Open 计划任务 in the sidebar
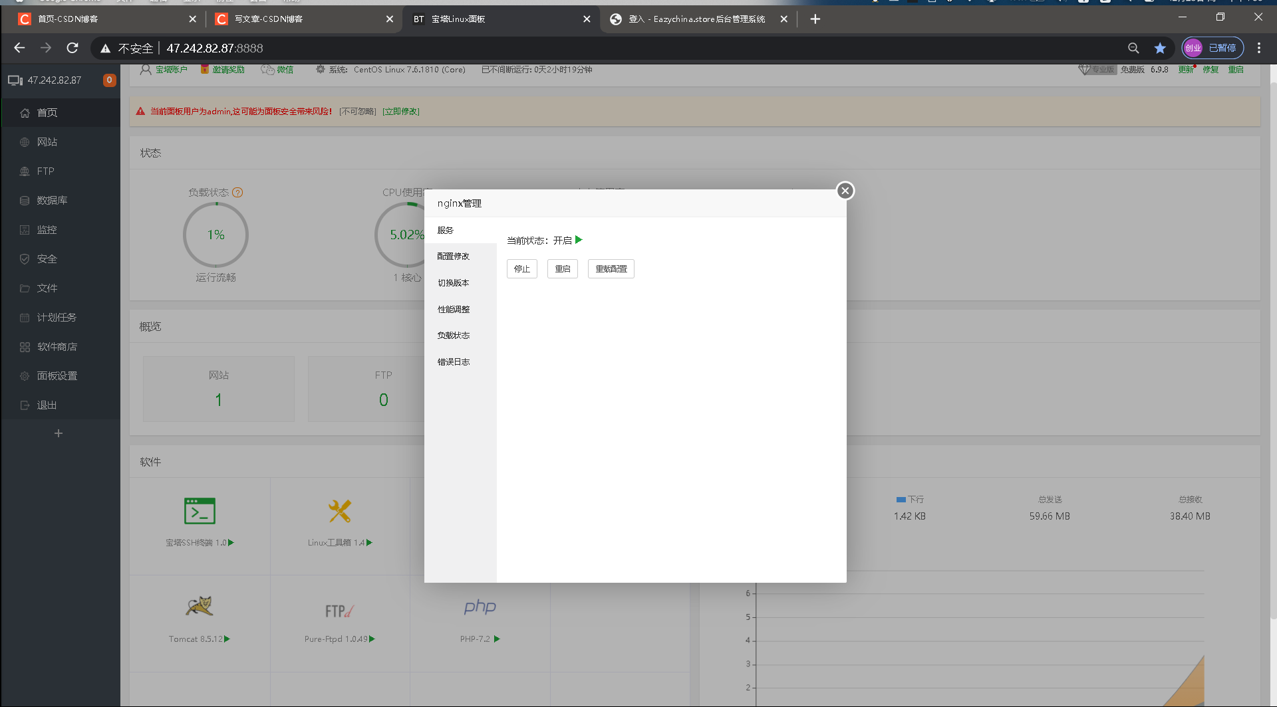1277x707 pixels. coord(61,318)
